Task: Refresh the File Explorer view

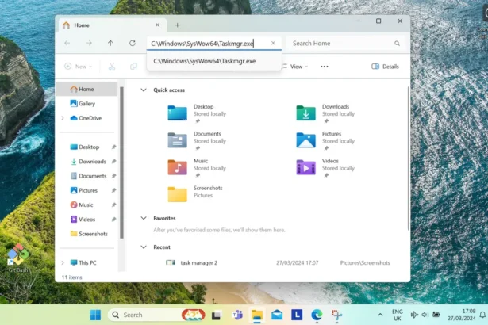Action: click(x=133, y=44)
